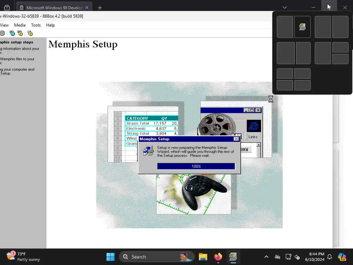The image size is (353, 265).
Task: Minimize the browser window
Action: (x=313, y=8)
